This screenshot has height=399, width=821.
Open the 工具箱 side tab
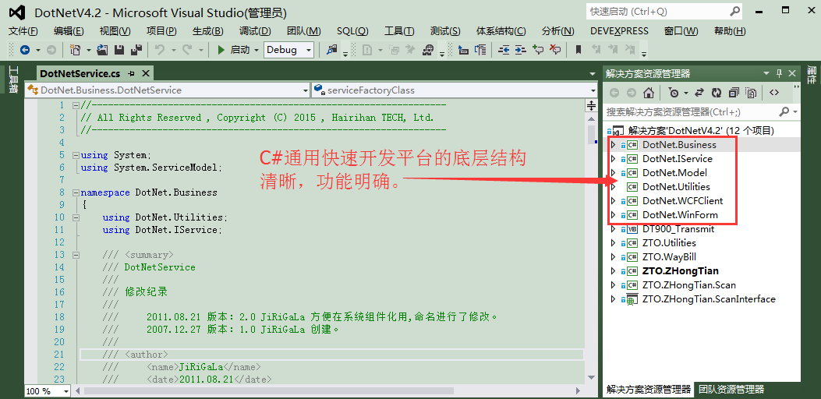(13, 79)
